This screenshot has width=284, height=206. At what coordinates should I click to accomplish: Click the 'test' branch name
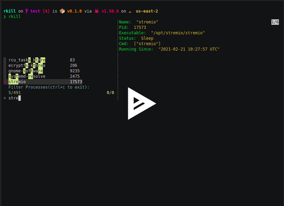tap(35, 11)
